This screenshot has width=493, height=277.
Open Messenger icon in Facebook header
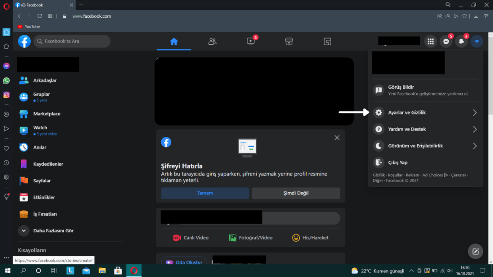[x=446, y=41]
